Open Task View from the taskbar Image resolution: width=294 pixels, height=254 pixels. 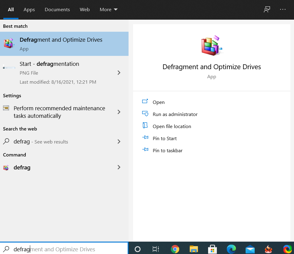156,249
